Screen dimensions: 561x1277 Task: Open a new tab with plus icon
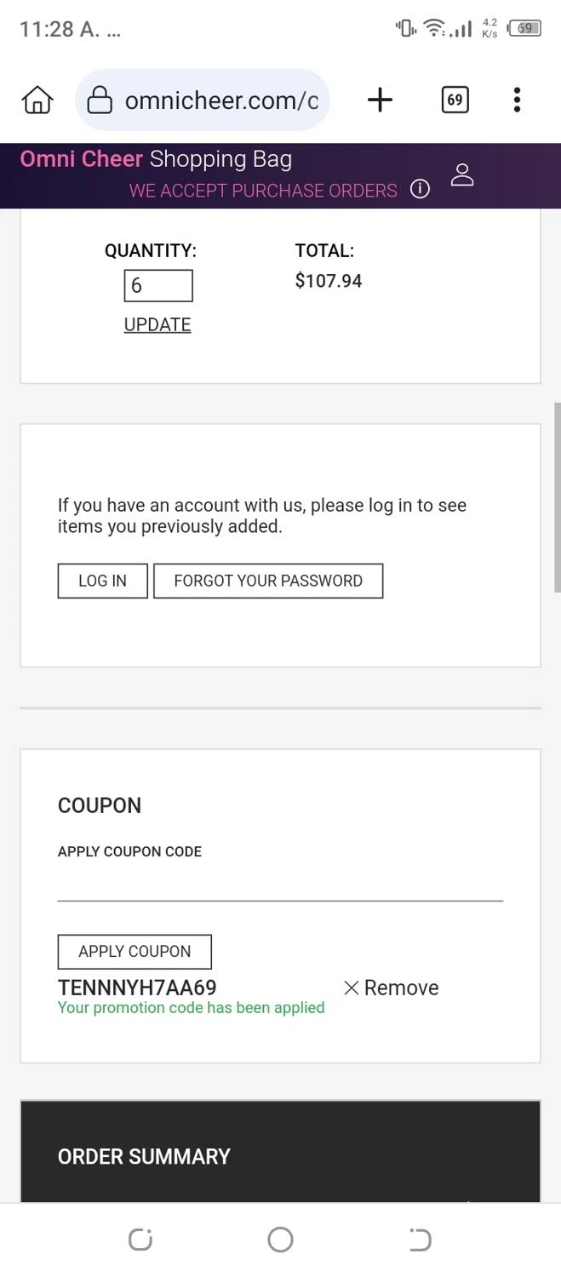coord(380,100)
